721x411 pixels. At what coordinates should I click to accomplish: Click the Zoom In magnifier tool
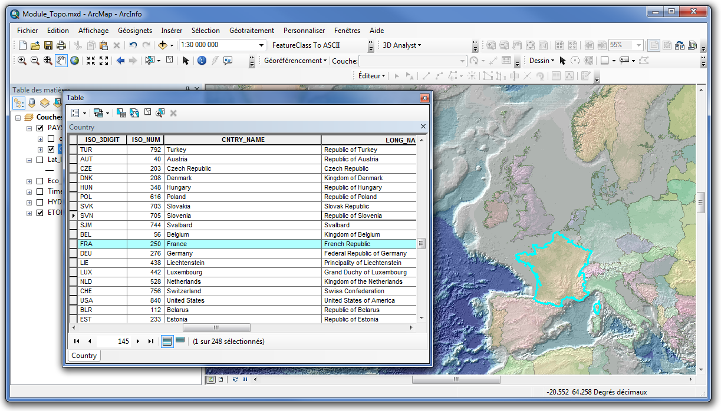22,61
